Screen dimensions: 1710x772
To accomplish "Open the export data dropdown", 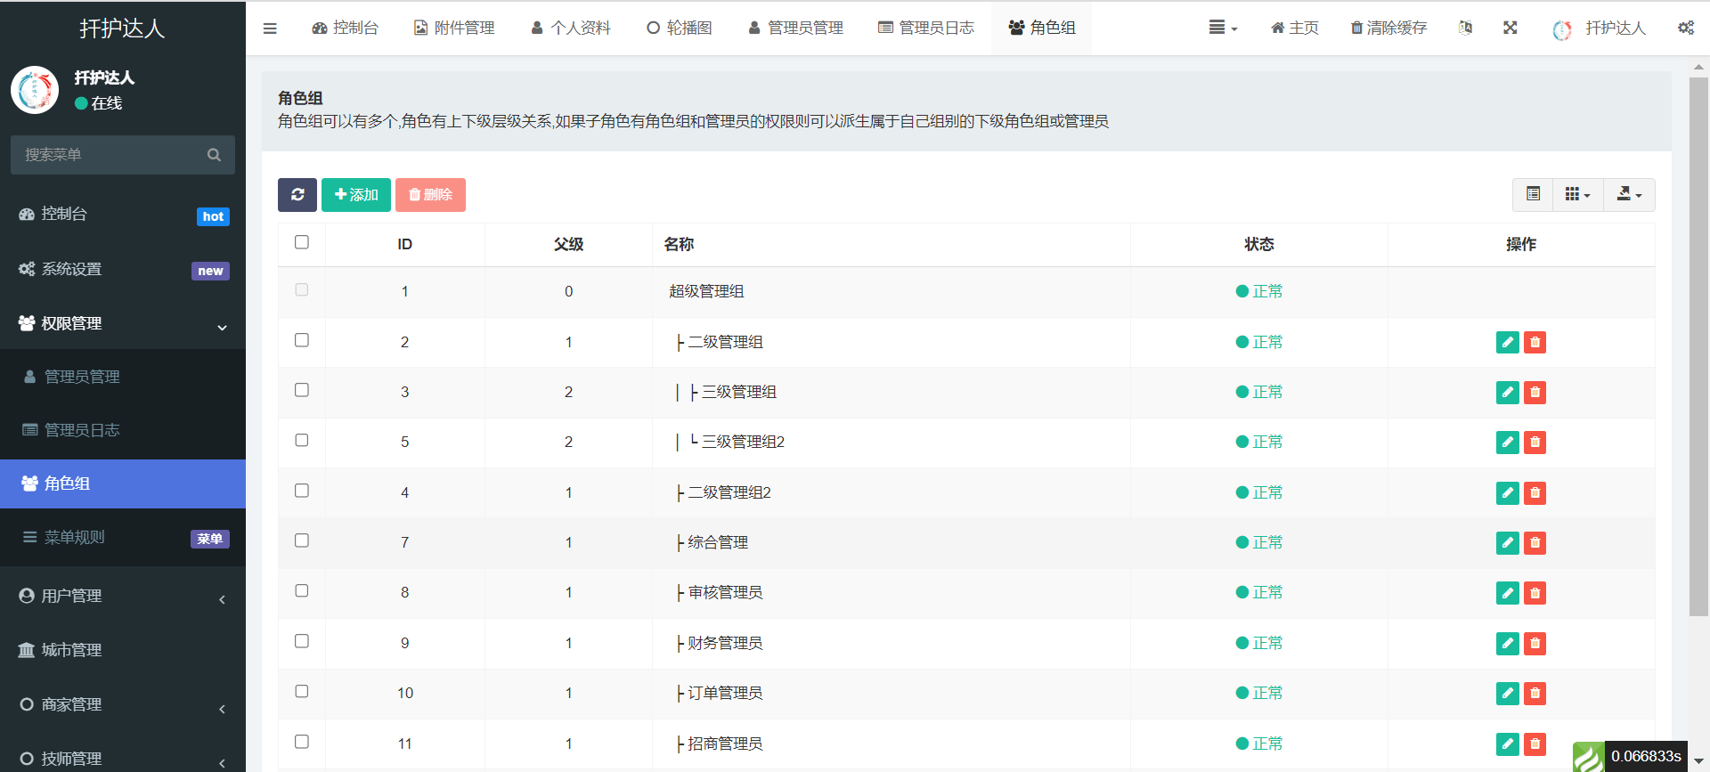I will (x=1629, y=195).
